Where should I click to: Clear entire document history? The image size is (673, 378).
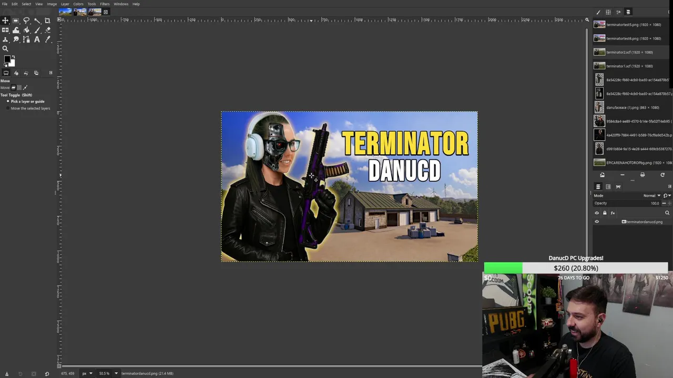point(642,175)
